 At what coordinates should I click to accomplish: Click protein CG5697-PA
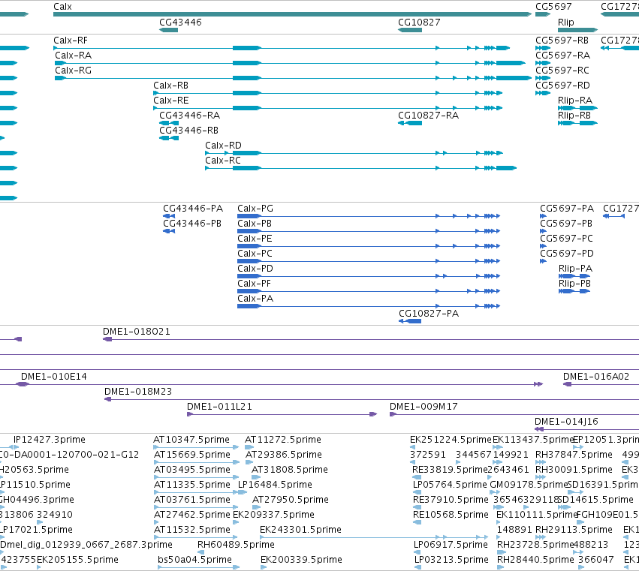tap(567, 209)
